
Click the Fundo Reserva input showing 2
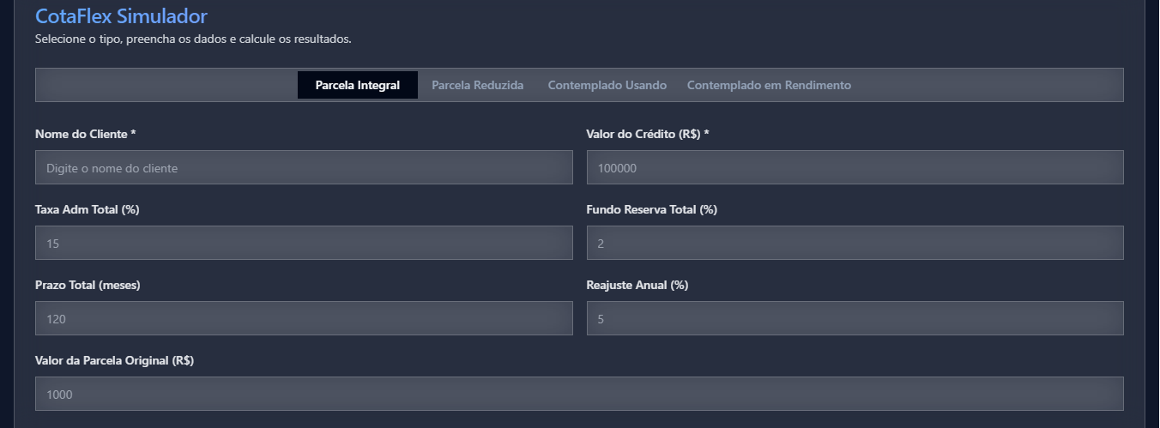click(x=855, y=243)
